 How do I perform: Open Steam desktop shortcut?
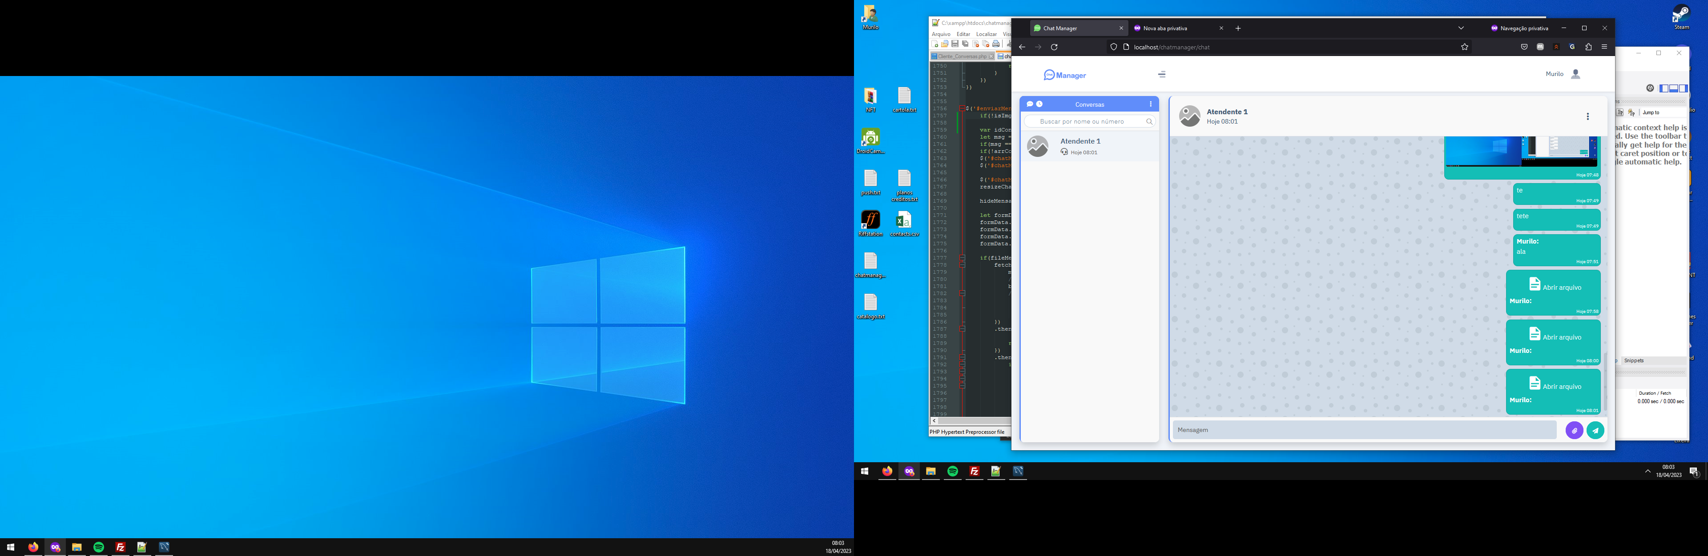pyautogui.click(x=1682, y=18)
